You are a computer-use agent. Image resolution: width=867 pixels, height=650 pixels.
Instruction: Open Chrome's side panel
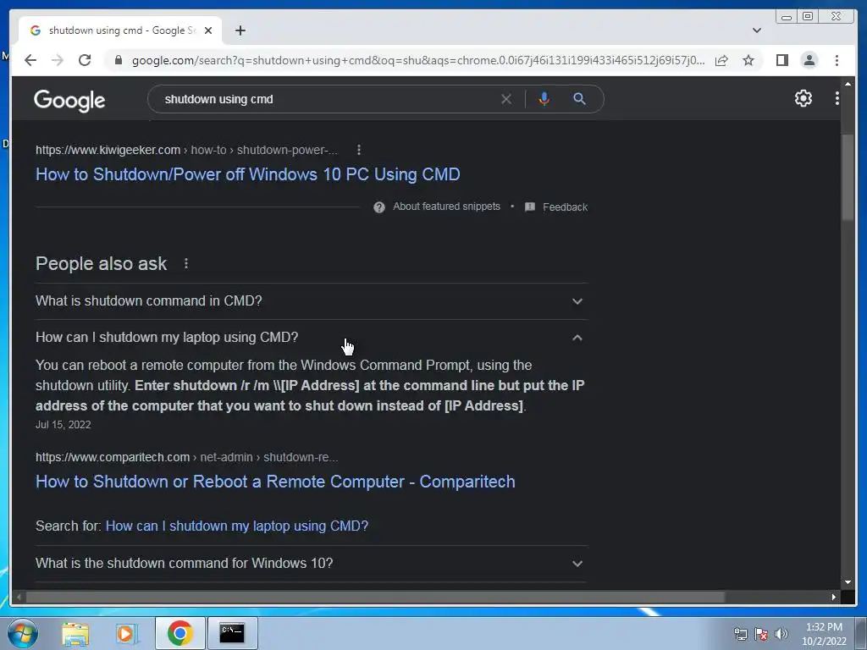pos(781,60)
